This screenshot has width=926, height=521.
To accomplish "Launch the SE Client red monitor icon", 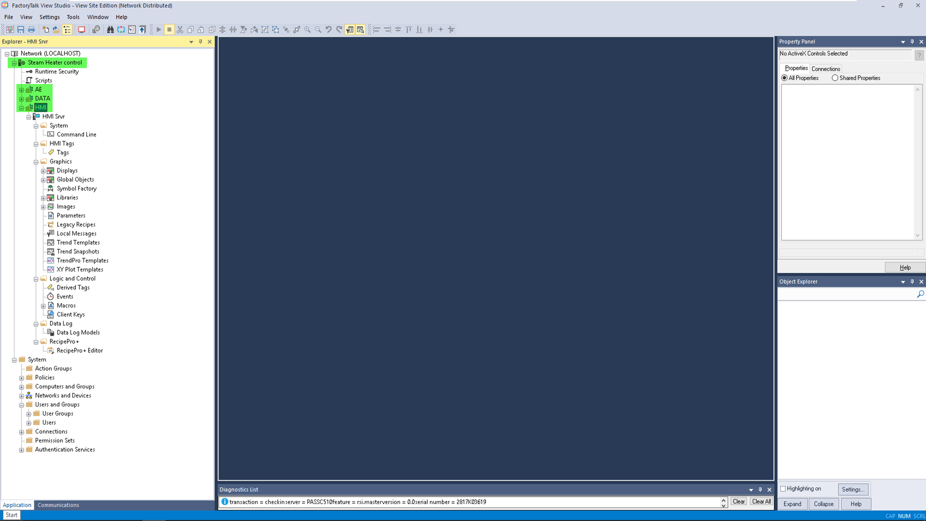I will click(81, 30).
